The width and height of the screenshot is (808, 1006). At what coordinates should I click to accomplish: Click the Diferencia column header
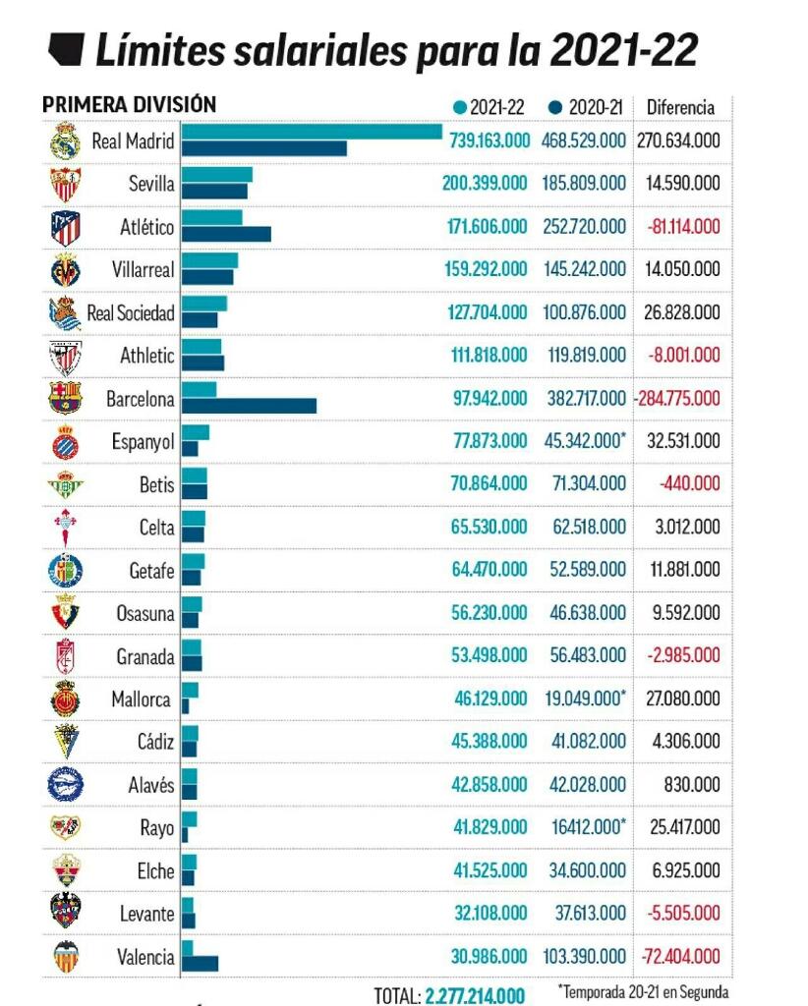click(680, 107)
